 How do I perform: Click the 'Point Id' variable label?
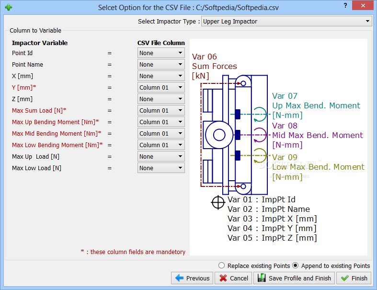pos(22,53)
